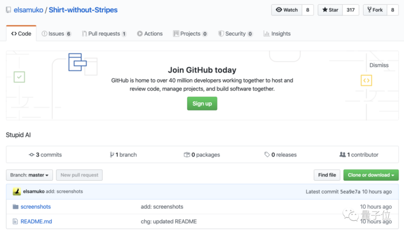The height and width of the screenshot is (233, 404).
Task: Click the packages box icon
Action: 186,154
